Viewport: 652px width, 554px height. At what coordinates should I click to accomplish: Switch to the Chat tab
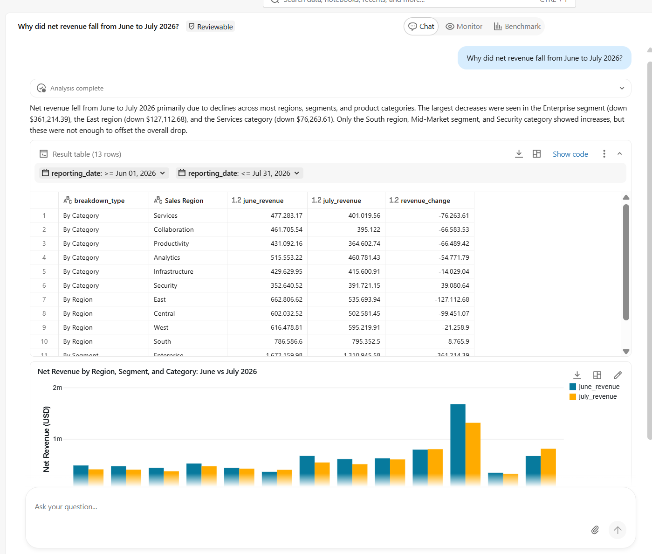click(421, 27)
